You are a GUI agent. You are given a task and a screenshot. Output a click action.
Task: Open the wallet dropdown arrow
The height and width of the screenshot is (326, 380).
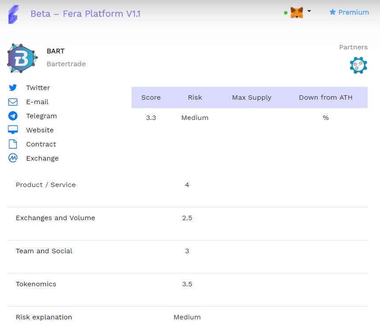coord(309,11)
